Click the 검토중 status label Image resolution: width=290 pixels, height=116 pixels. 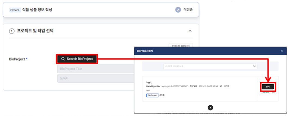162,95
